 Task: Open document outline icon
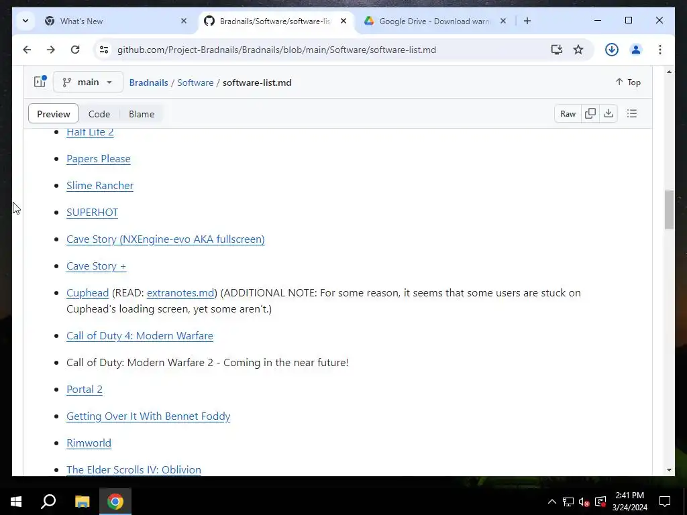(632, 114)
